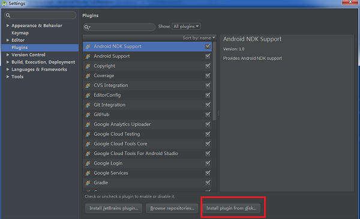Screen dimensions: 360x219
Task: Uncheck the Google Login plugin
Action: [208, 163]
